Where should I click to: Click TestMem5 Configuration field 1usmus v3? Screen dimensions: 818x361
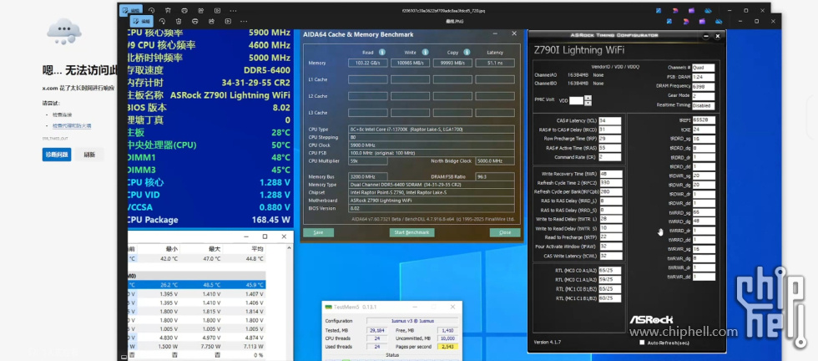click(x=412, y=321)
